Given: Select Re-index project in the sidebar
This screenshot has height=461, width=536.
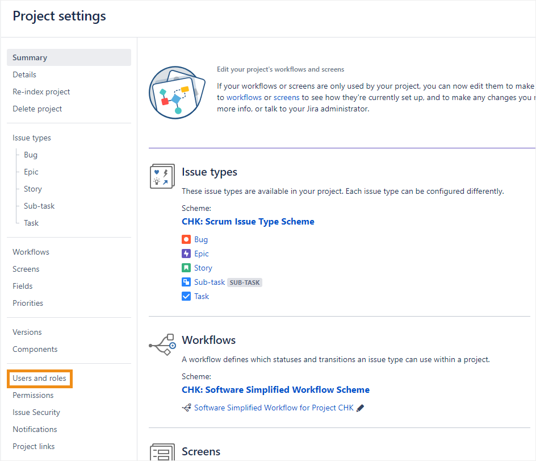Looking at the screenshot, I should [41, 92].
